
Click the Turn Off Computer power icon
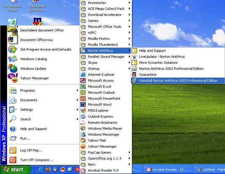click(x=13, y=160)
